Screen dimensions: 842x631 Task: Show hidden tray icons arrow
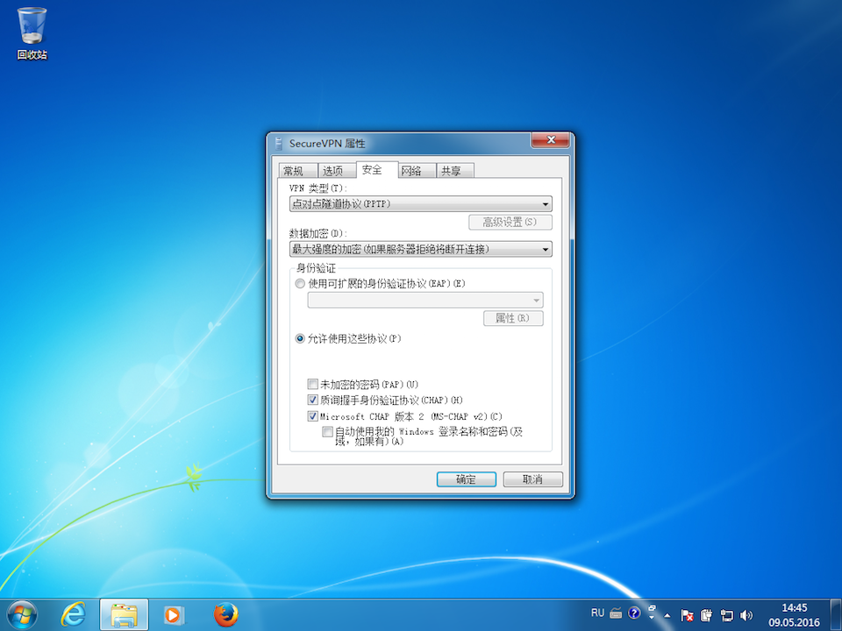(667, 615)
